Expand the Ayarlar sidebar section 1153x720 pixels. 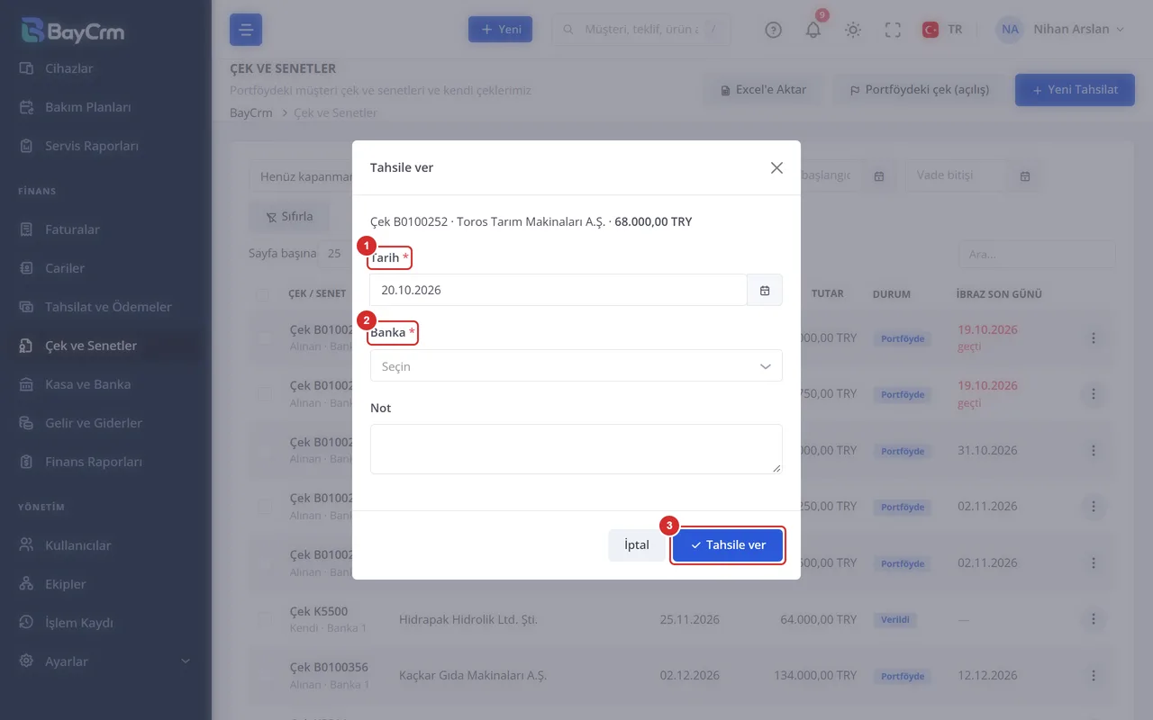click(105, 661)
